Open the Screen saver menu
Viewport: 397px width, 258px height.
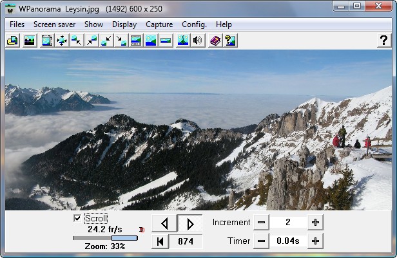[x=54, y=24]
